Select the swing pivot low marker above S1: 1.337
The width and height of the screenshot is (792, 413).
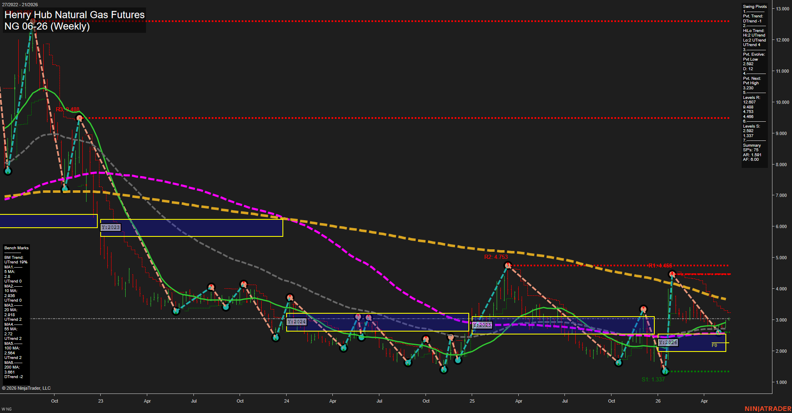pyautogui.click(x=665, y=371)
